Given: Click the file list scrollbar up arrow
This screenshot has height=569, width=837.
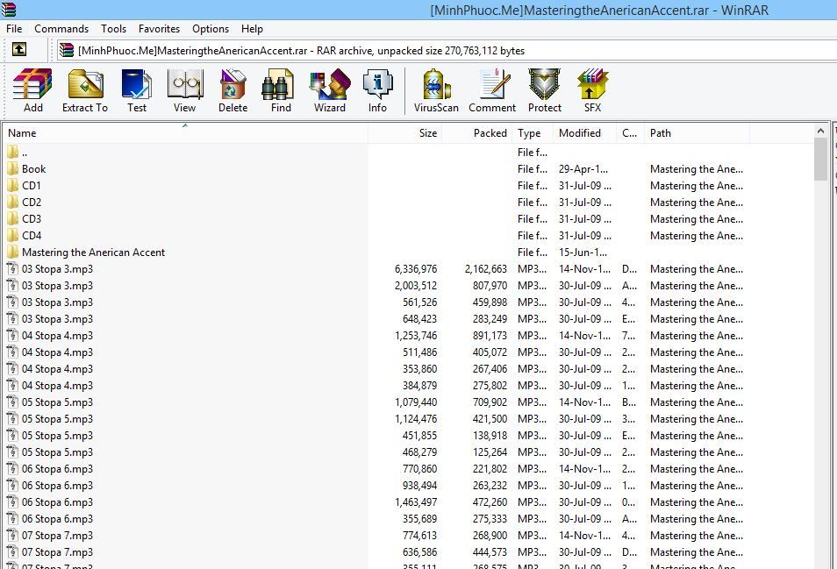Looking at the screenshot, I should (x=820, y=131).
